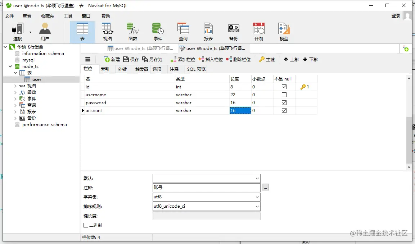Image resolution: width=415 pixels, height=244 pixels.
Task: Move field down with 下移
Action: (310, 59)
